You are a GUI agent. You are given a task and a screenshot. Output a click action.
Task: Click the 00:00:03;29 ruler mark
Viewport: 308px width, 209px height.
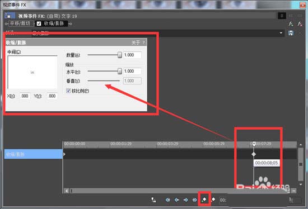tap(167, 144)
